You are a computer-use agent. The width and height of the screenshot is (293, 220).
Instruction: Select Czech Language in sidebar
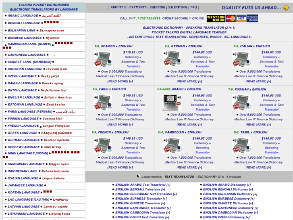point(22,76)
